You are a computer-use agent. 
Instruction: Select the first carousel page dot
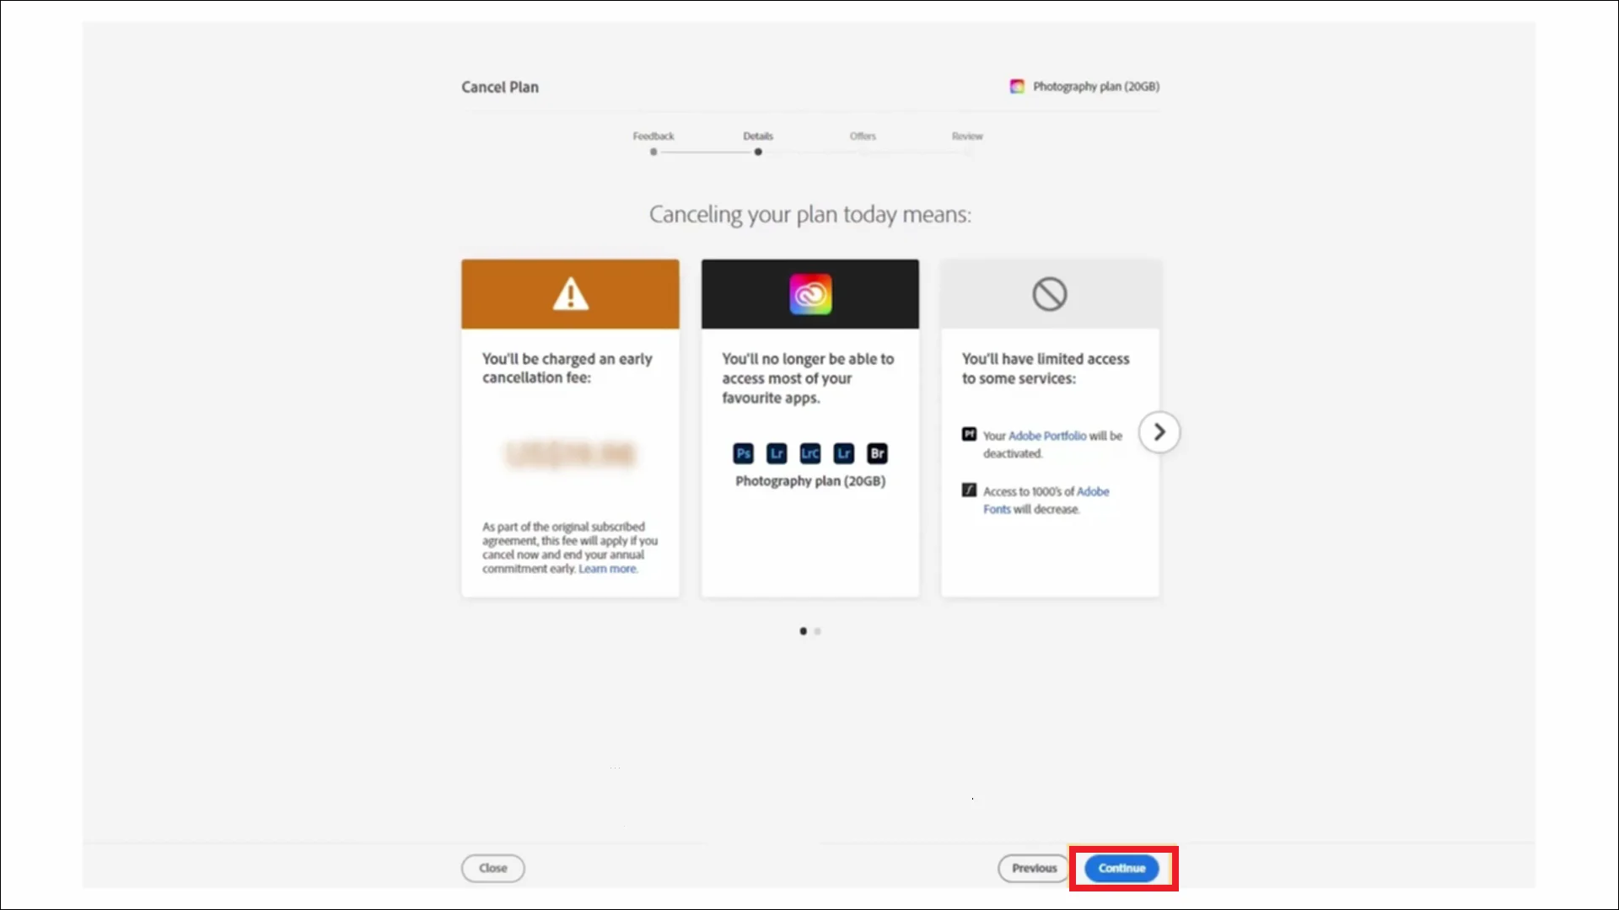[803, 631]
